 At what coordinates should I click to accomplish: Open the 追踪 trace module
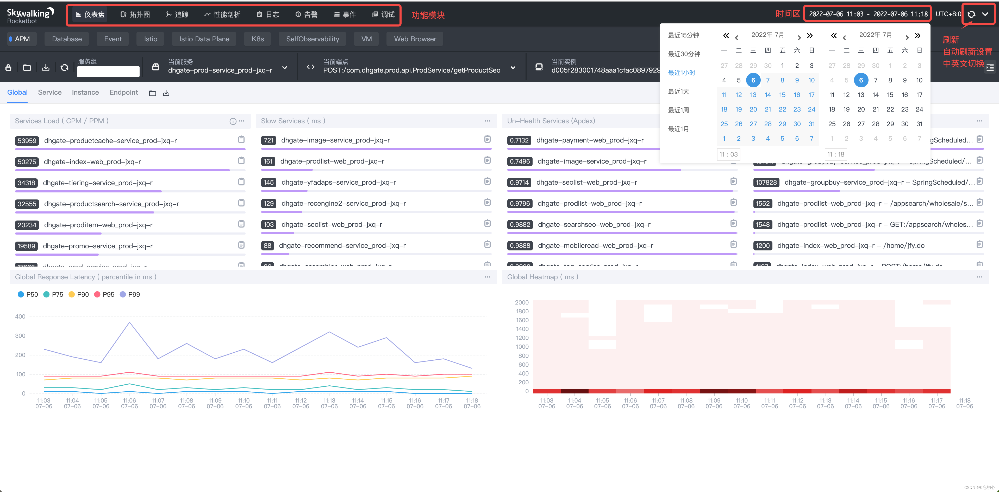click(177, 15)
